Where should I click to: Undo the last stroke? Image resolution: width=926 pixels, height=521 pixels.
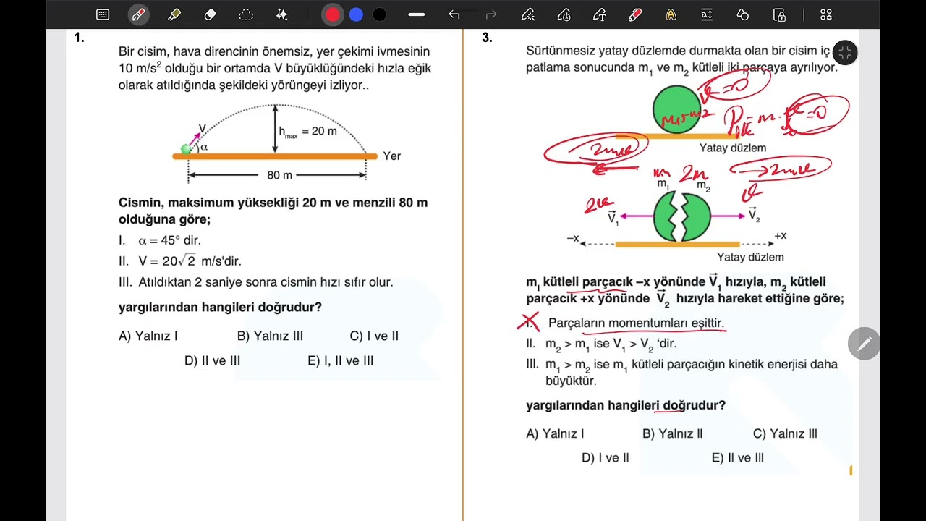454,14
